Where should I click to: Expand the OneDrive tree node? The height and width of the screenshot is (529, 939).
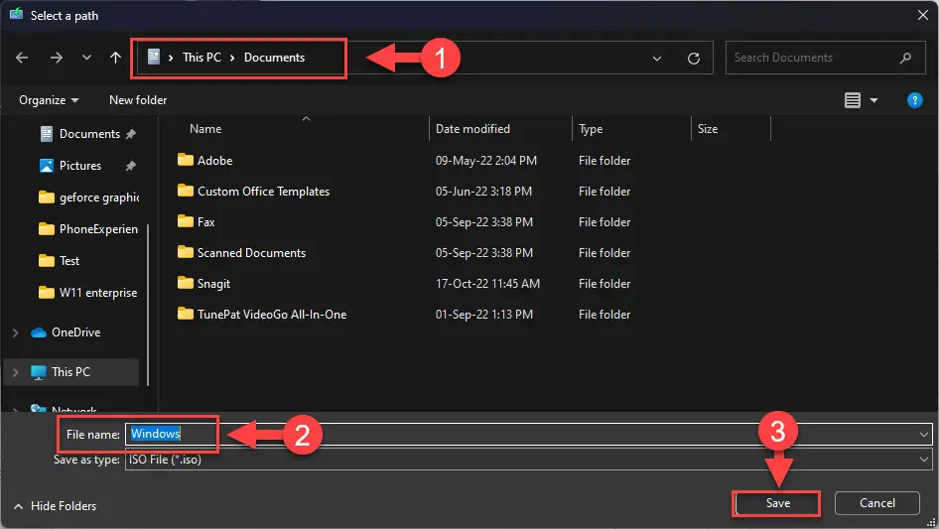[16, 332]
